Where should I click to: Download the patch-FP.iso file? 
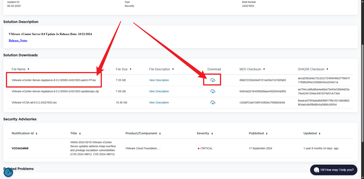(213, 80)
